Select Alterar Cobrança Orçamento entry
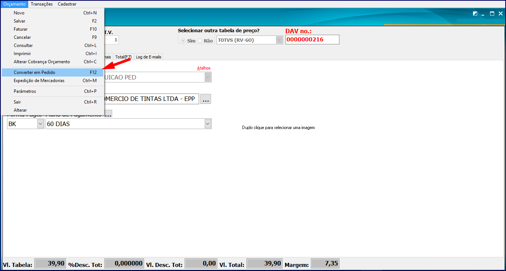The width and height of the screenshot is (506, 271). coord(53,62)
